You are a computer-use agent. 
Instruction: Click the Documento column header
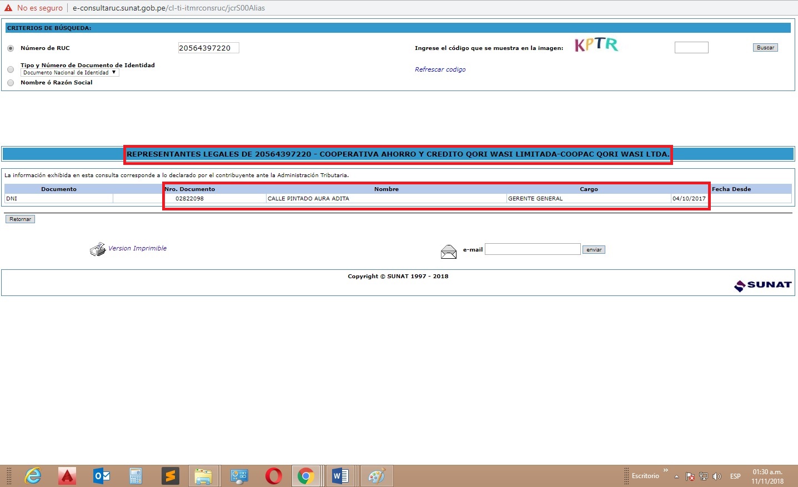(59, 189)
